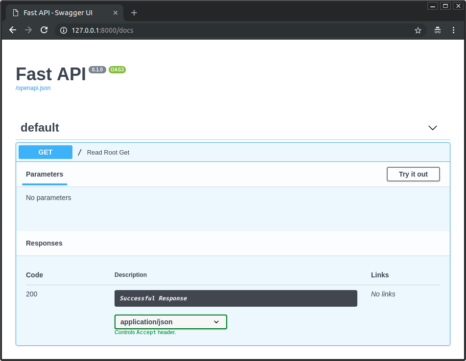Select the Parameters tab
466x361 pixels.
pyautogui.click(x=45, y=174)
